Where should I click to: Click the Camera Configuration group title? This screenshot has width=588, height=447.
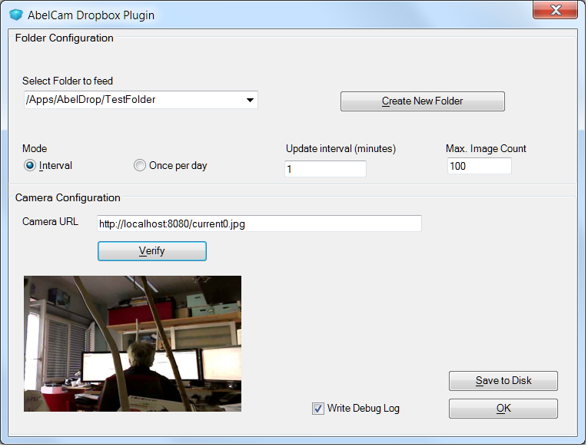click(x=68, y=198)
